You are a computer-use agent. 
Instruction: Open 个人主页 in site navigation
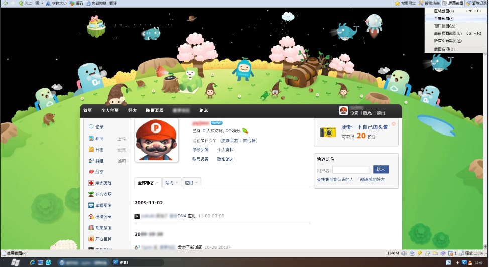110,110
